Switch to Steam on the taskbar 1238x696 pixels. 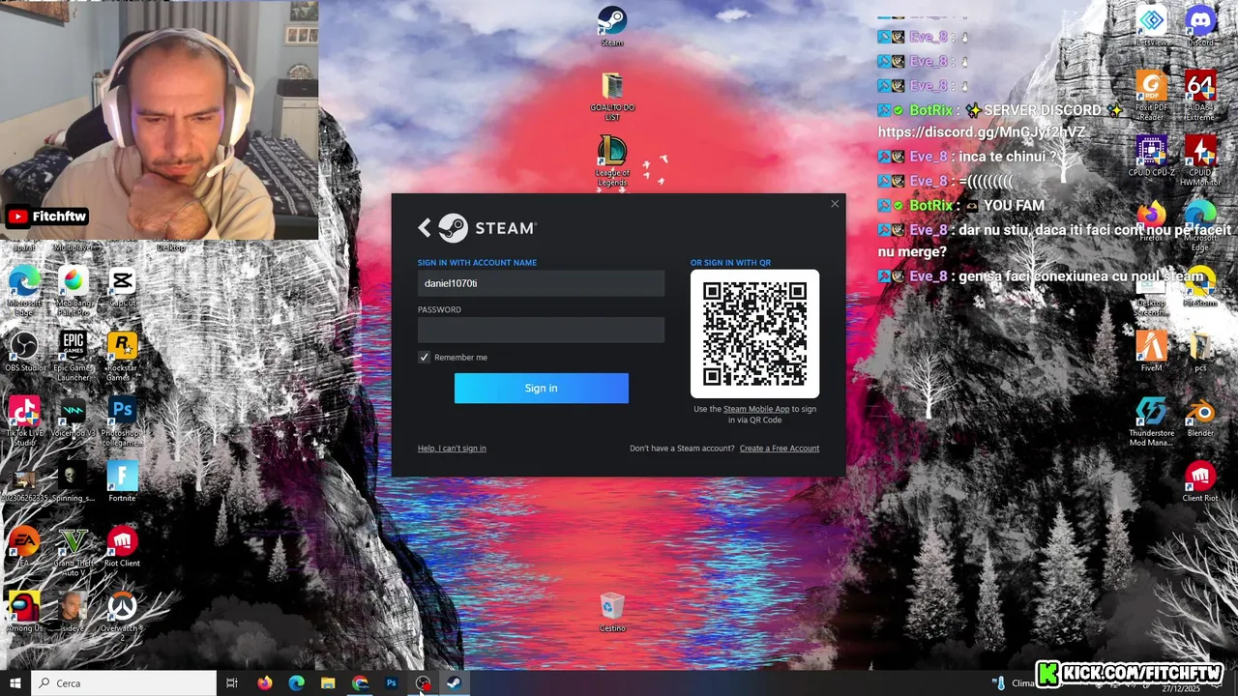455,683
